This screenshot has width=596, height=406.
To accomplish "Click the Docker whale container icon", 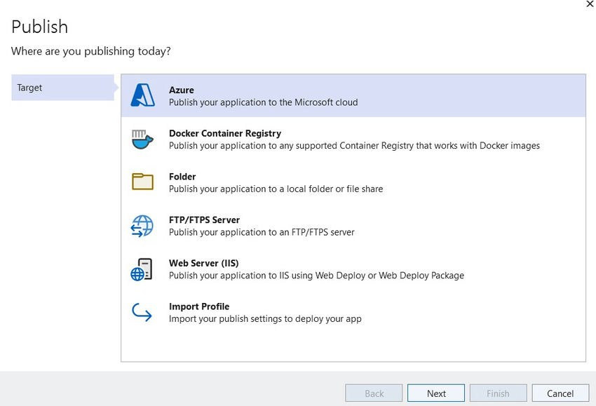I will pyautogui.click(x=142, y=139).
